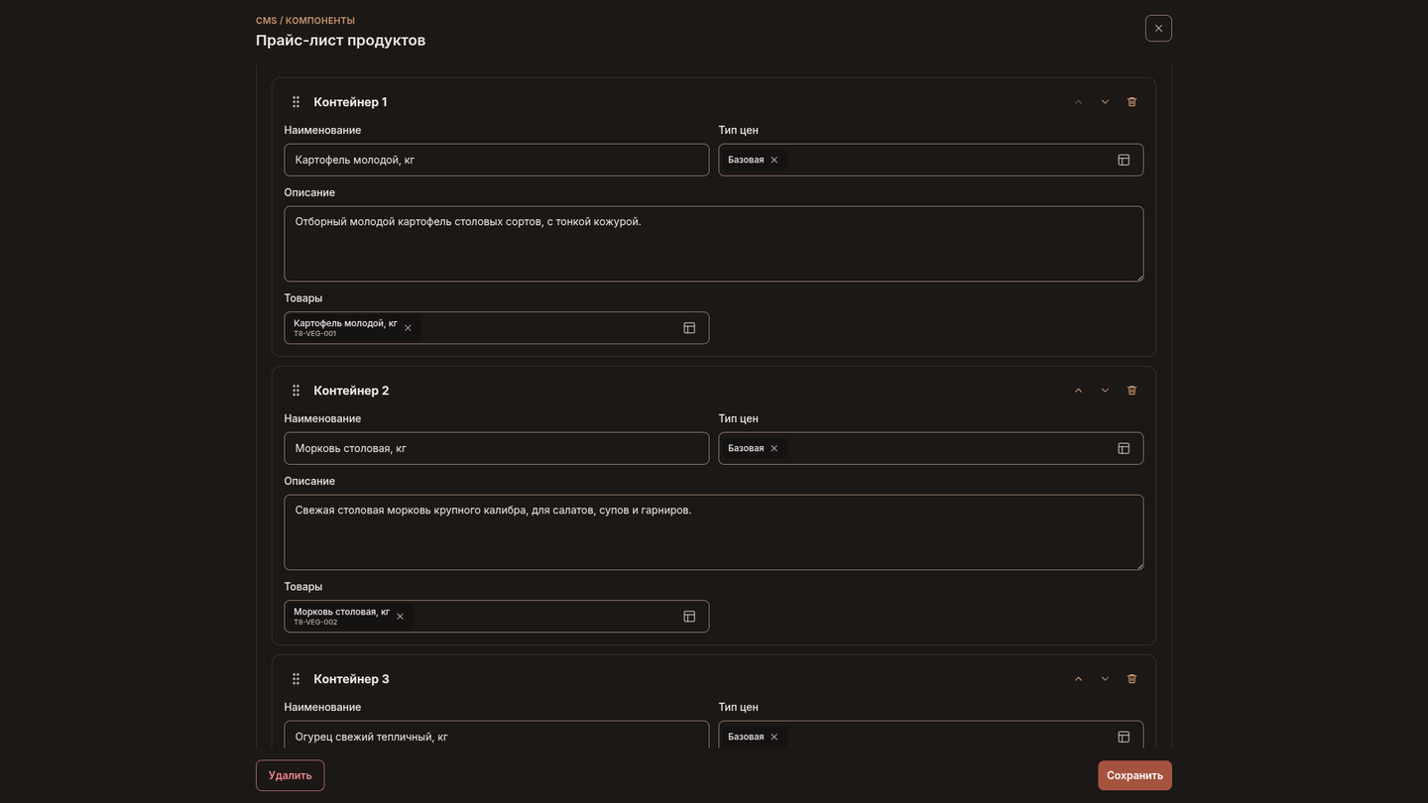Click the Контейнер 2 heading

[351, 391]
